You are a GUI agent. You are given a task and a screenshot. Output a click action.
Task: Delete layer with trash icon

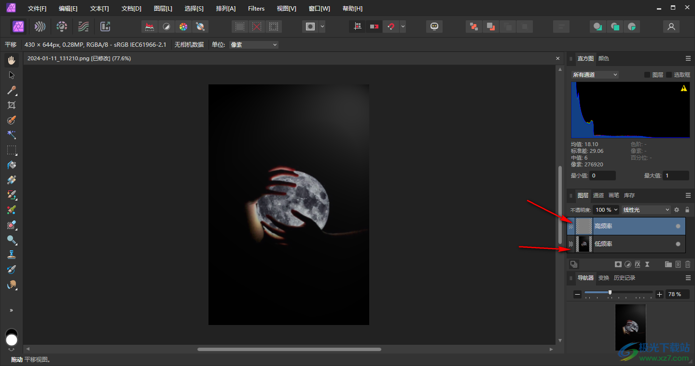click(688, 264)
